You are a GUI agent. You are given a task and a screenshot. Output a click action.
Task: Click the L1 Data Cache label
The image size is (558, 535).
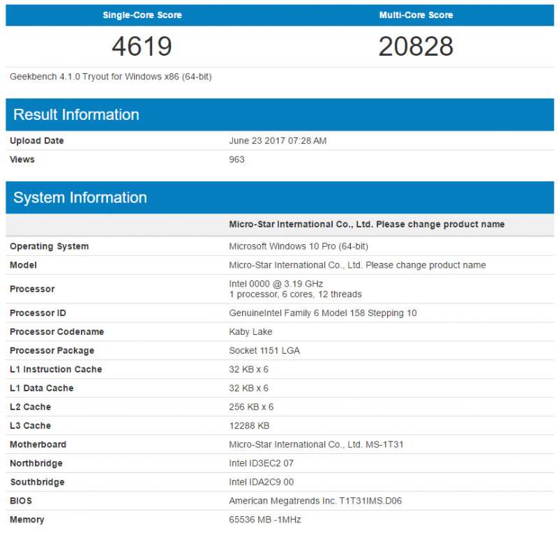[x=42, y=389]
